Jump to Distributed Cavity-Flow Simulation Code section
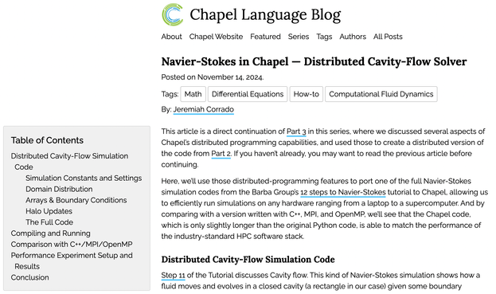 (x=69, y=162)
